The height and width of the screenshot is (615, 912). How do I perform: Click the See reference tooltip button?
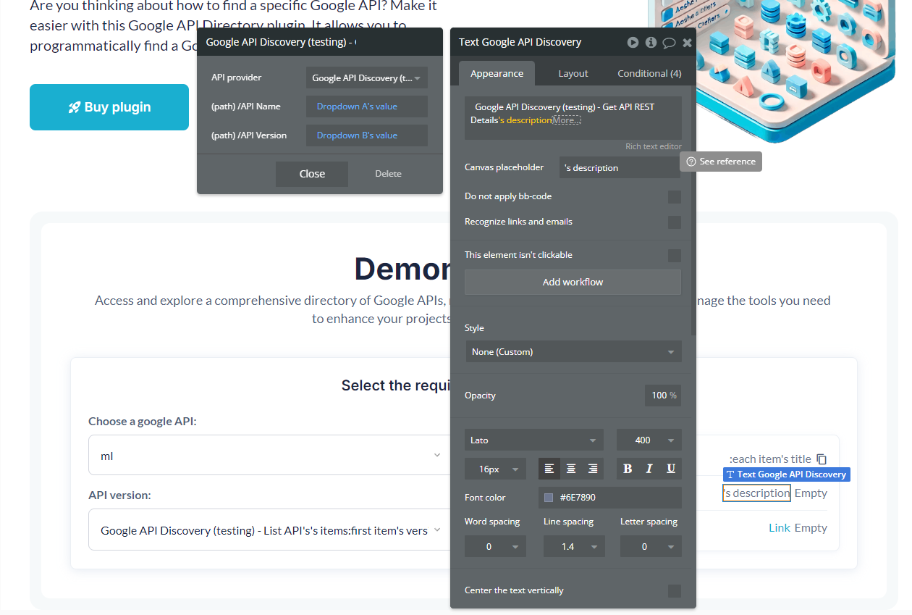coord(721,162)
